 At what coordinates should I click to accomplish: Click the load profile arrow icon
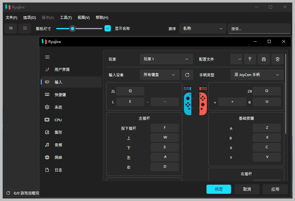(x=250, y=59)
